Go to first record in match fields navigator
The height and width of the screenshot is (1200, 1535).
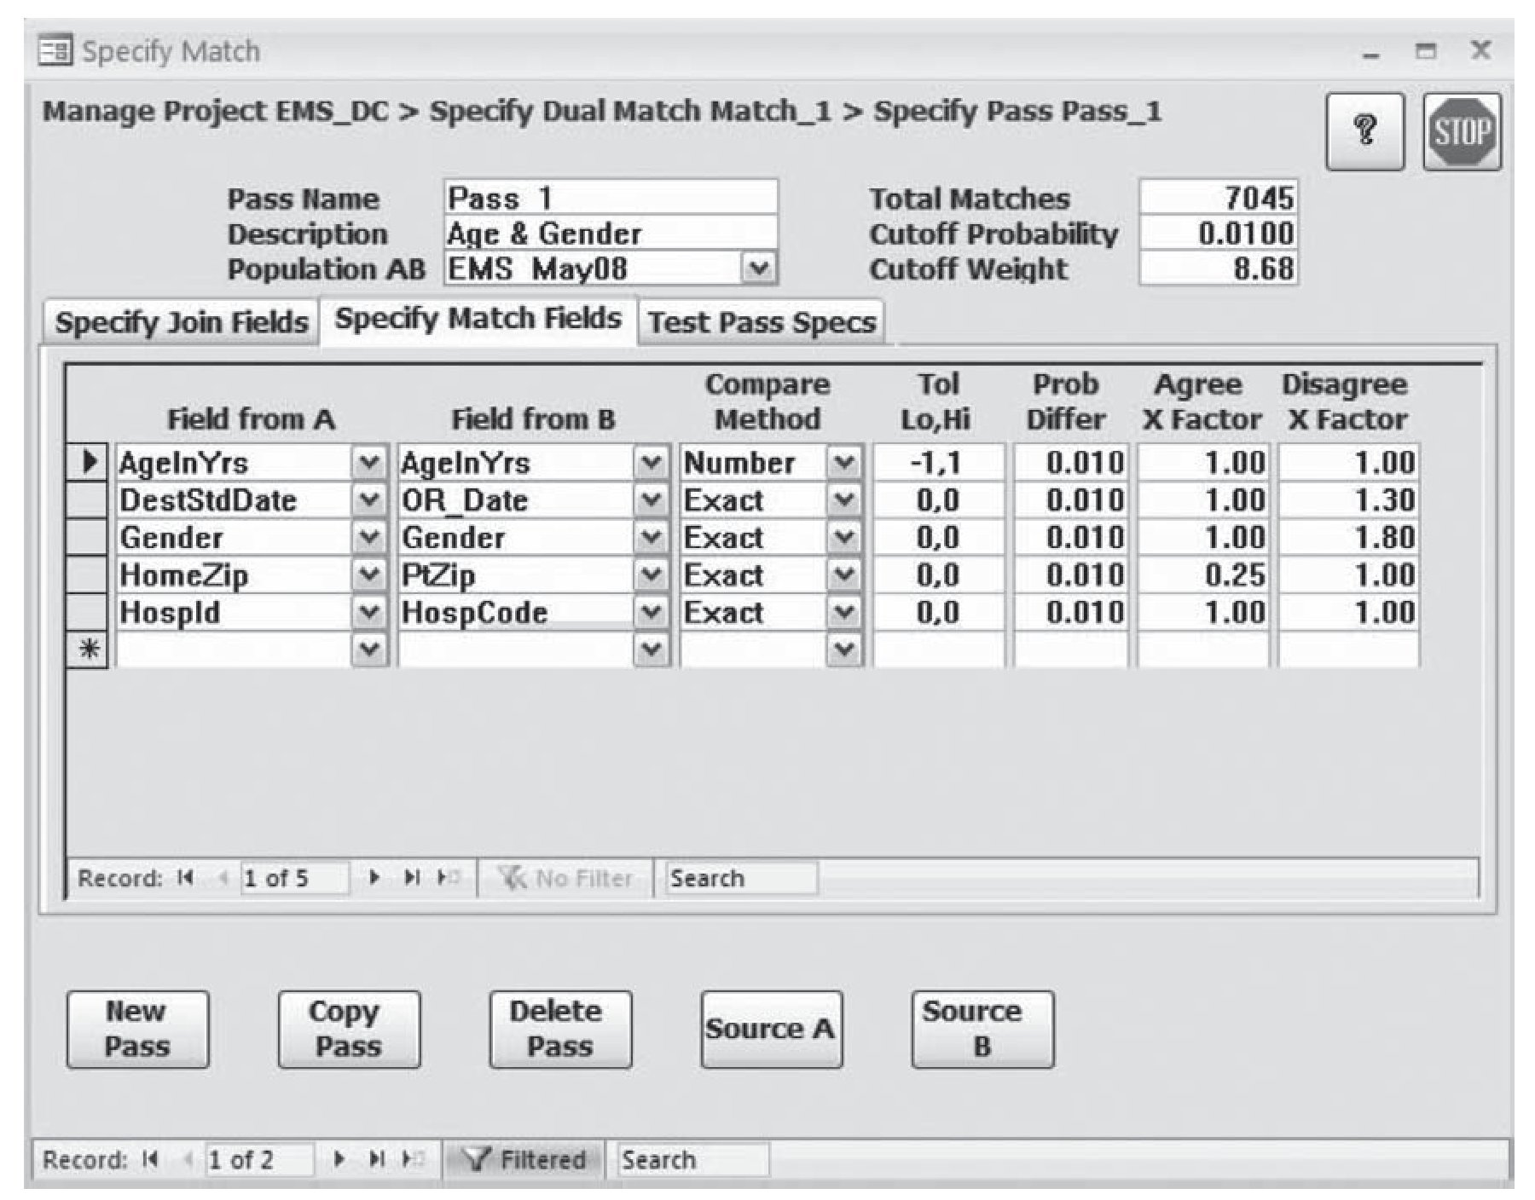(185, 877)
